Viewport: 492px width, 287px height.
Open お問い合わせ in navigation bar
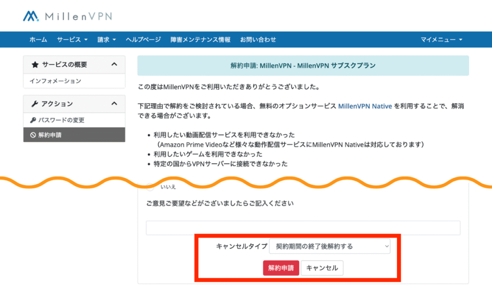[x=258, y=40]
